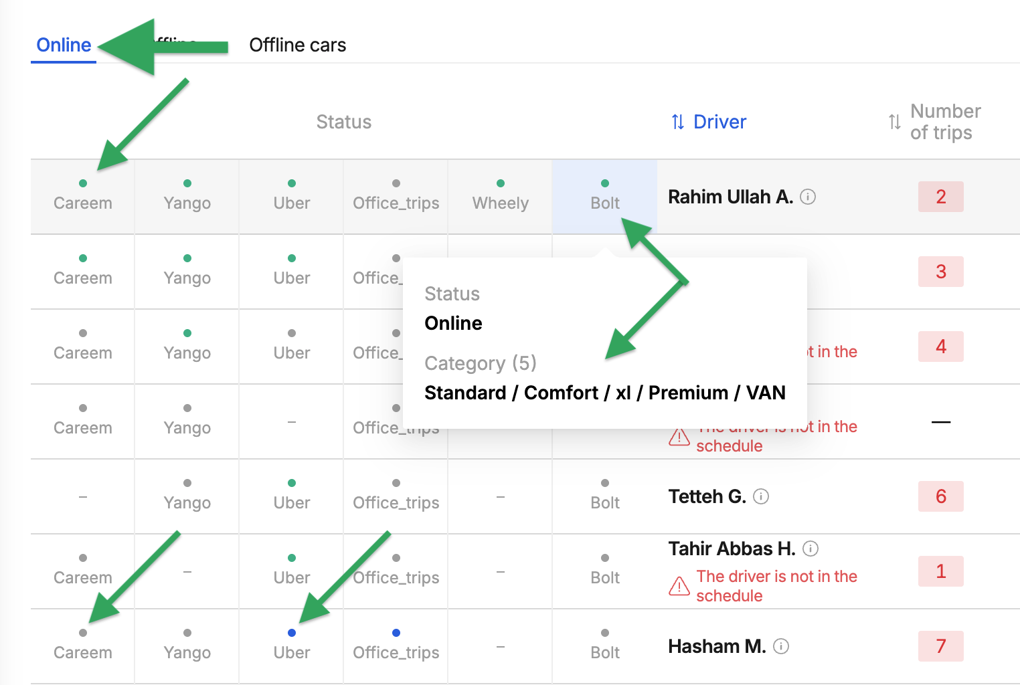
Task: Select Yango status cell for Rahim Ullah A.
Action: click(x=187, y=197)
